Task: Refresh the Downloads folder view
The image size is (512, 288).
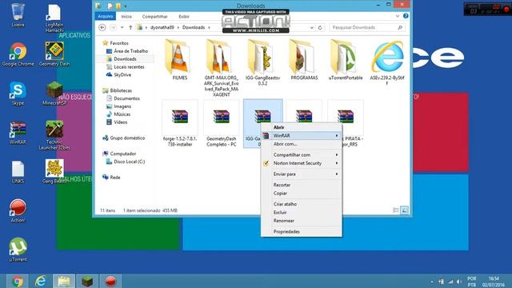Action: tap(320, 28)
